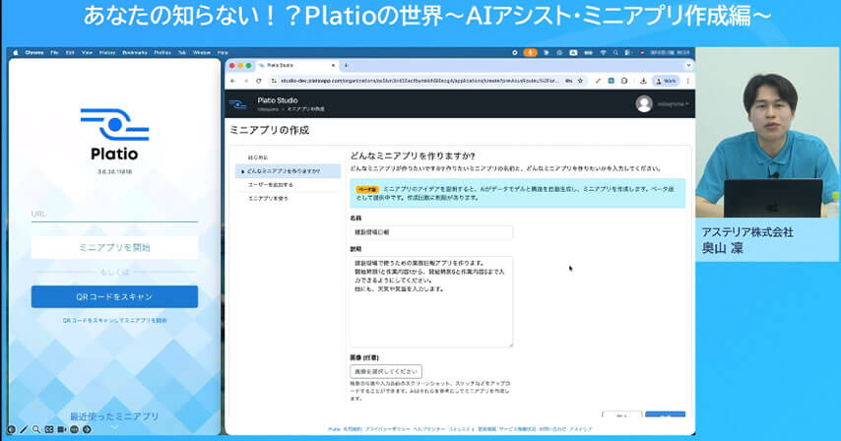Open Chrome downloads icon

tap(642, 81)
